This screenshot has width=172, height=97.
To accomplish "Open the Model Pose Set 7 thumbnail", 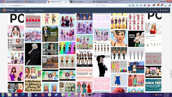I will click(x=50, y=49).
